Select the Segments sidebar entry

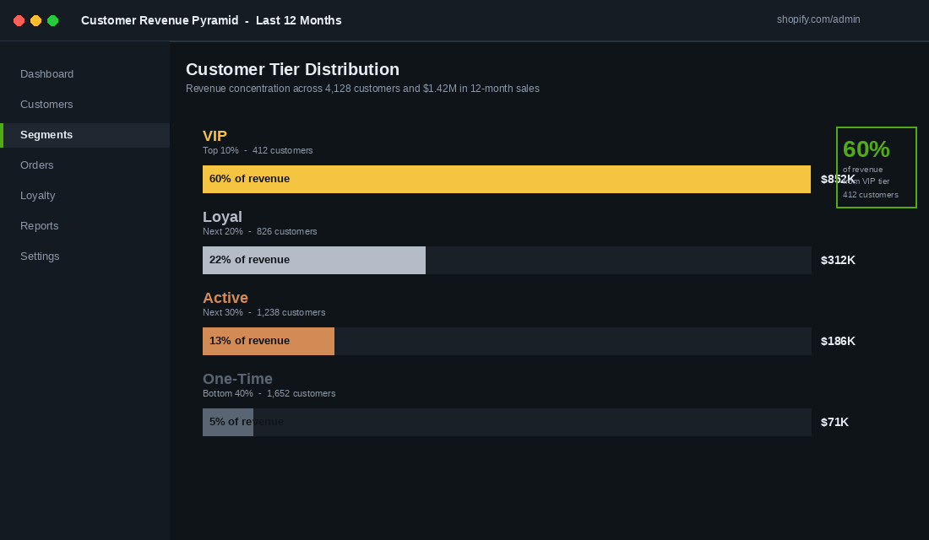click(x=84, y=135)
